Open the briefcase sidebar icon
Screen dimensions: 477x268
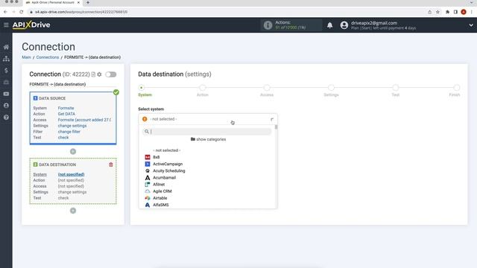6,83
